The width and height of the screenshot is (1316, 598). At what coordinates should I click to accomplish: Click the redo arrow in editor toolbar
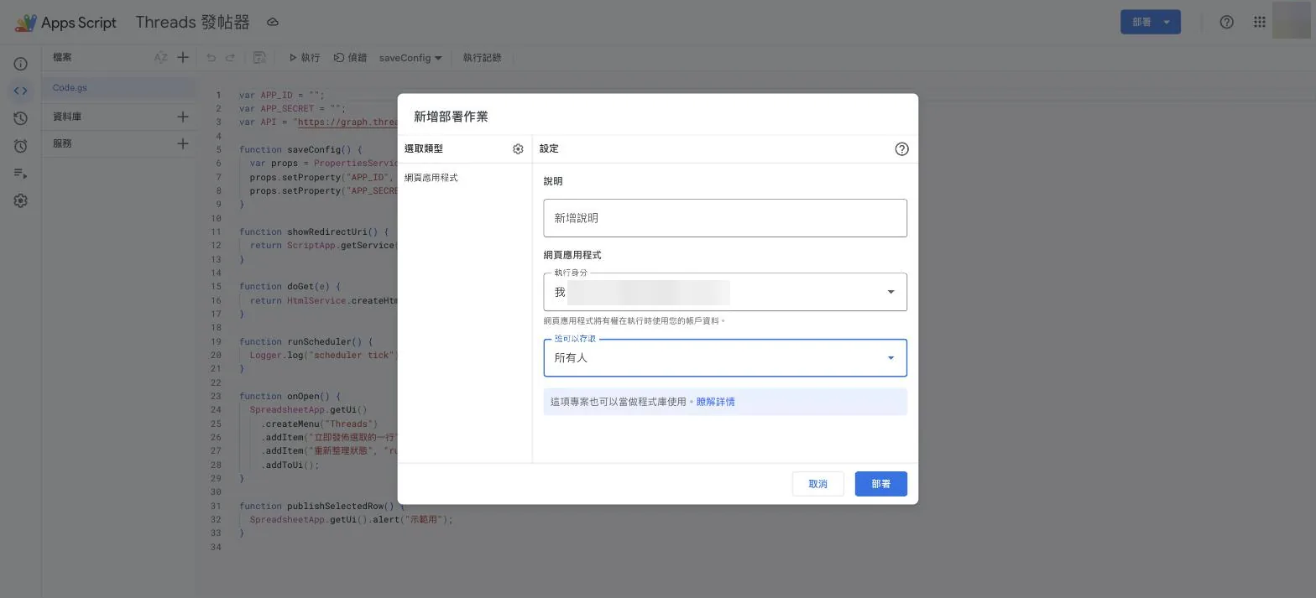click(x=230, y=58)
